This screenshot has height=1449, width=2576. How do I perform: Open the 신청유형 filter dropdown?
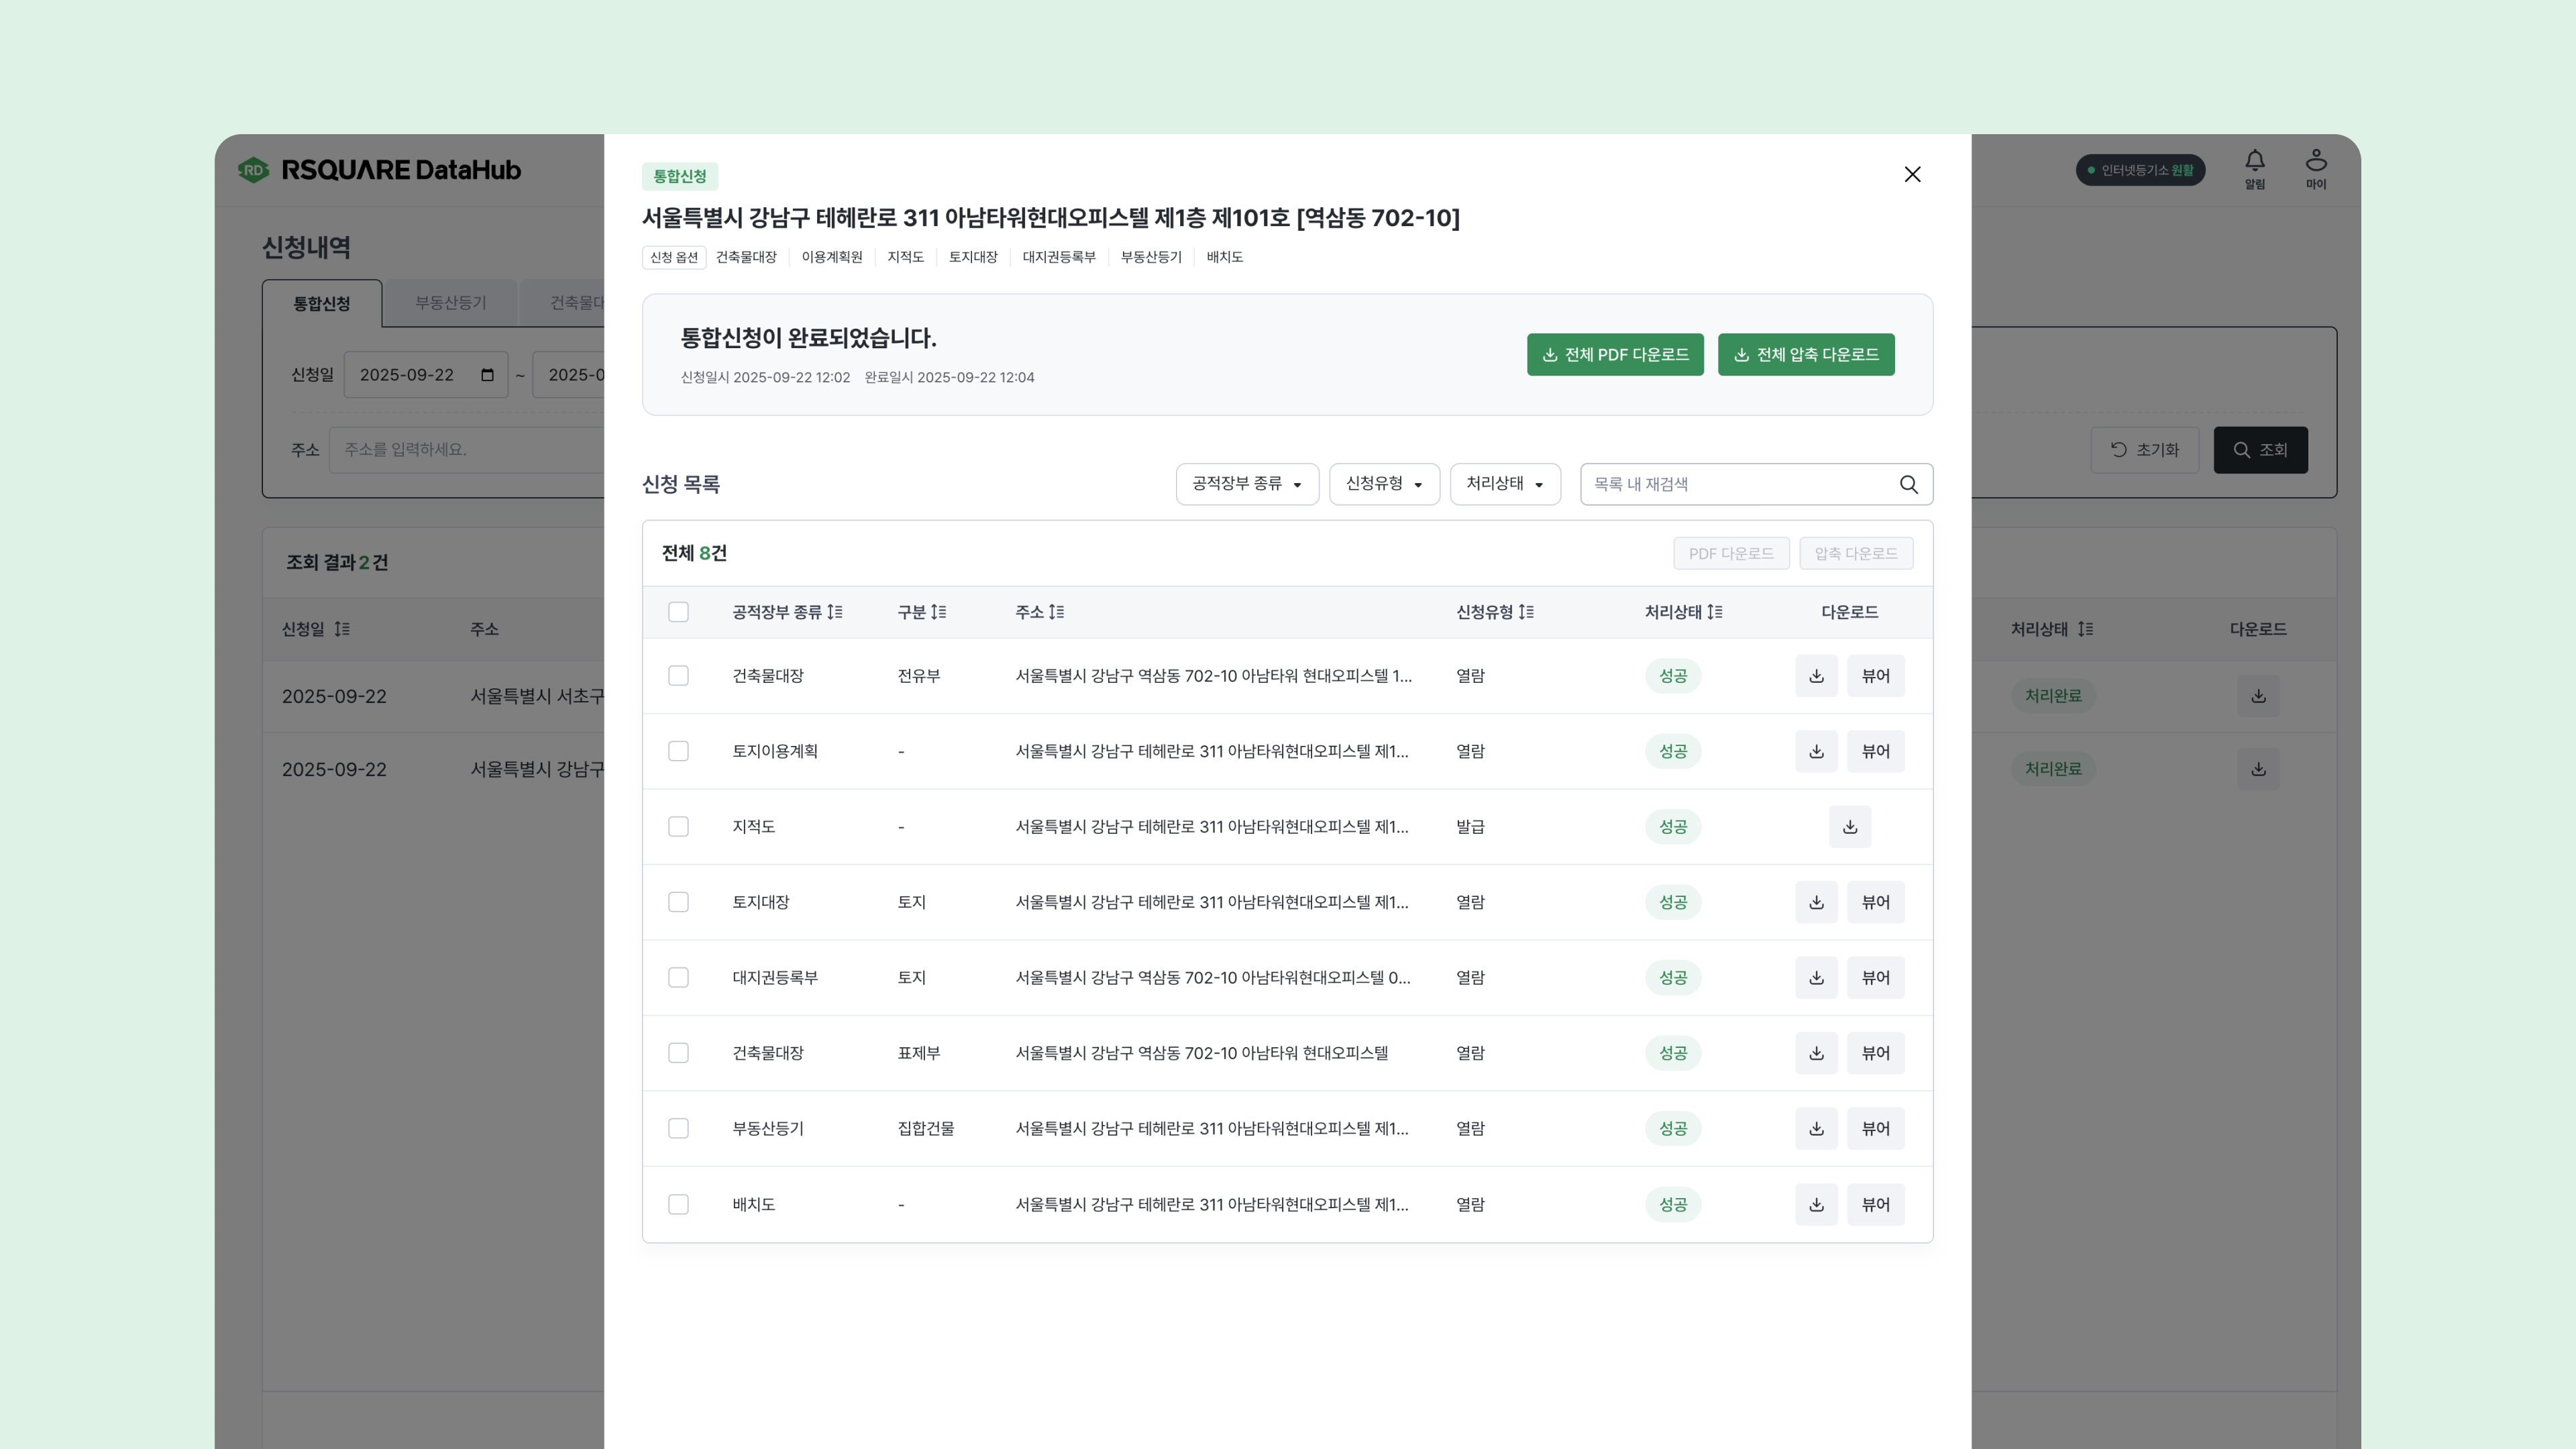(1383, 484)
